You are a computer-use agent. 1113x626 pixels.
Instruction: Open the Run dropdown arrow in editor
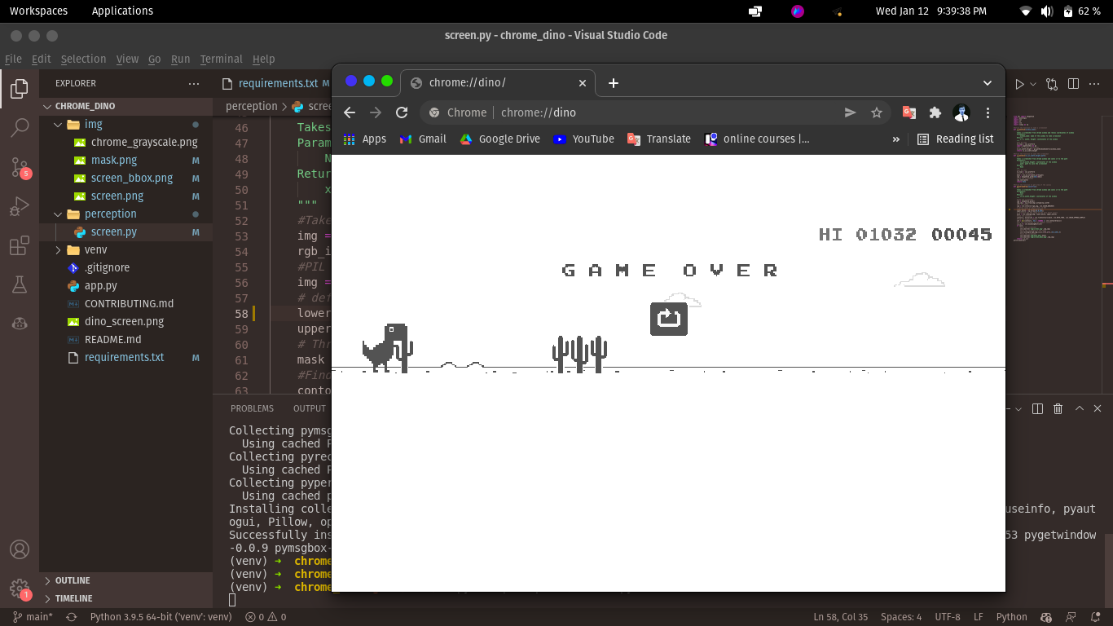[1033, 83]
